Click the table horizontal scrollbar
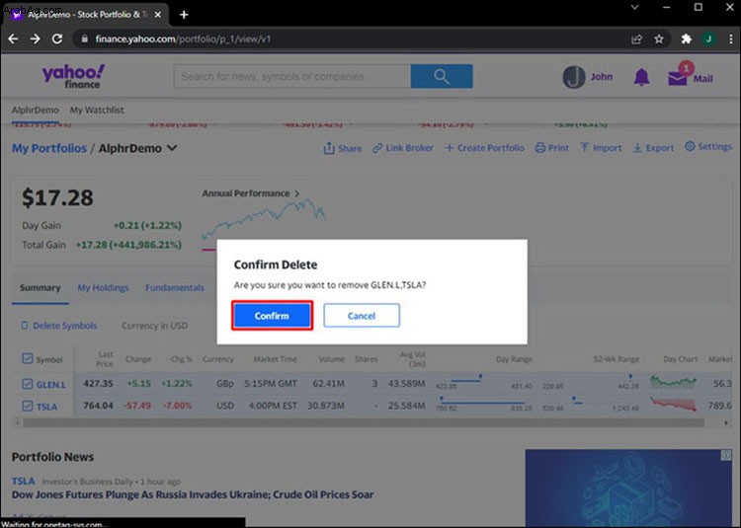Image resolution: width=741 pixels, height=528 pixels. [364, 422]
